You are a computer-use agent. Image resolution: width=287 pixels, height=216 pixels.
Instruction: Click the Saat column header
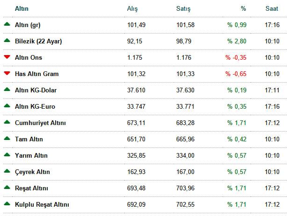272,8
